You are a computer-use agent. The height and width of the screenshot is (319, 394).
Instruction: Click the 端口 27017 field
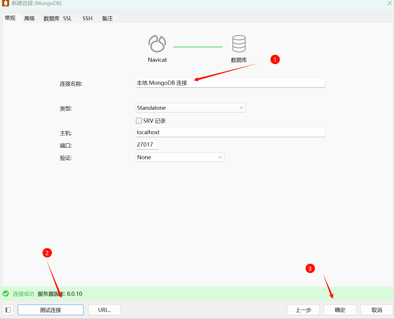pyautogui.click(x=147, y=145)
